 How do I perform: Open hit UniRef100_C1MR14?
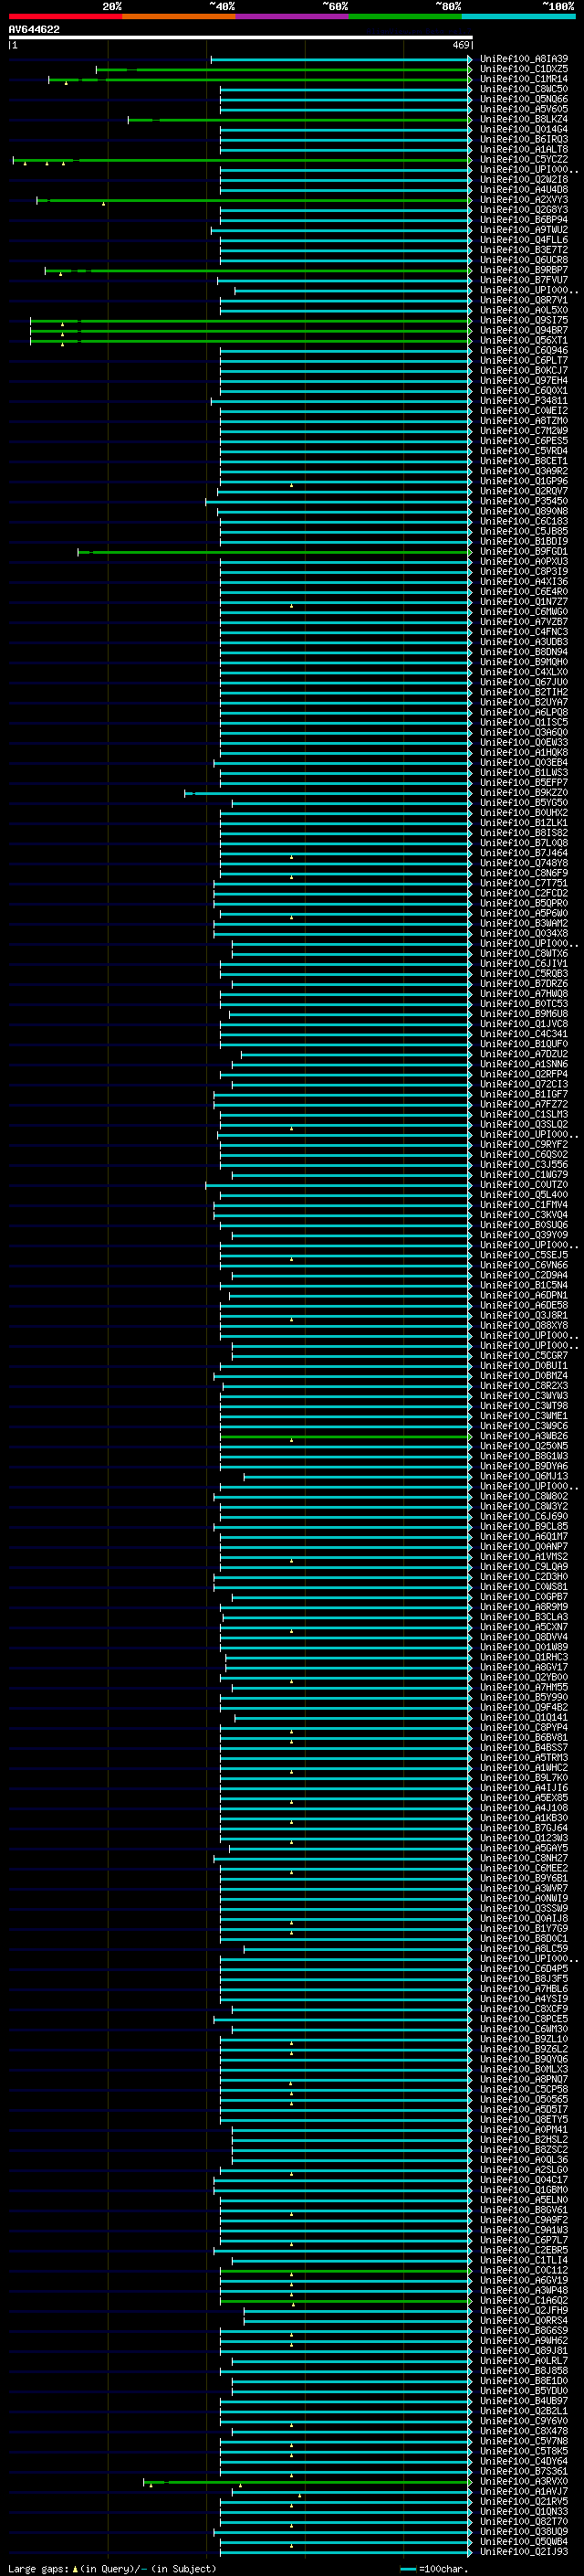tap(523, 79)
